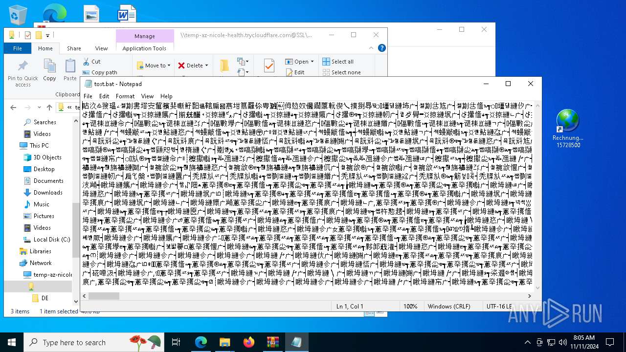This screenshot has height=352, width=626.
Task: Open Firefox from the taskbar
Action: [249, 342]
